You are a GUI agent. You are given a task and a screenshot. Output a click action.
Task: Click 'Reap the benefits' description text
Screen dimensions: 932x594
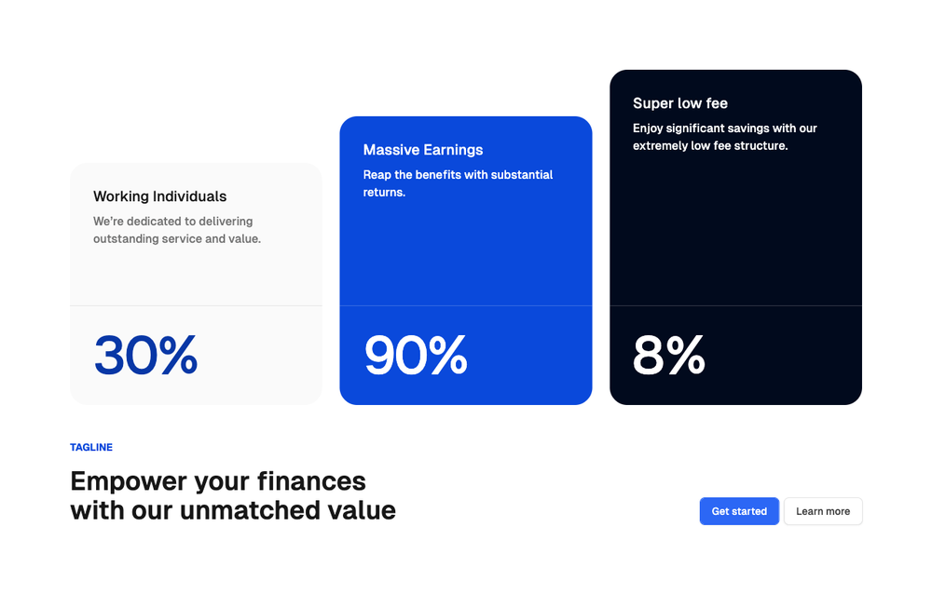tap(458, 183)
